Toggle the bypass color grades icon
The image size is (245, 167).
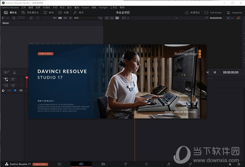pos(238,18)
